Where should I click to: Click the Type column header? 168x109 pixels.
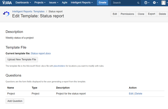(34, 88)
